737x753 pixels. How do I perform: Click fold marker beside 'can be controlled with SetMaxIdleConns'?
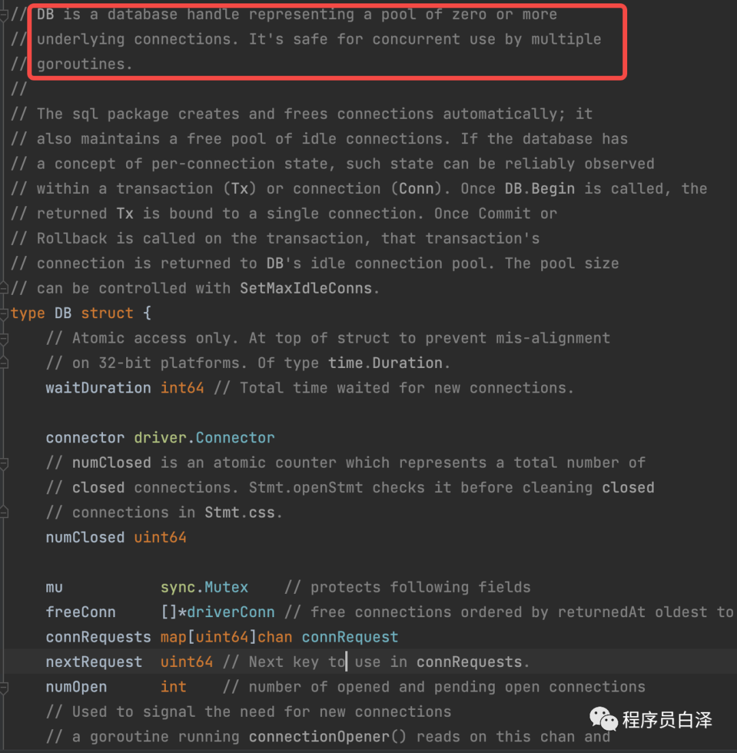coord(3,288)
